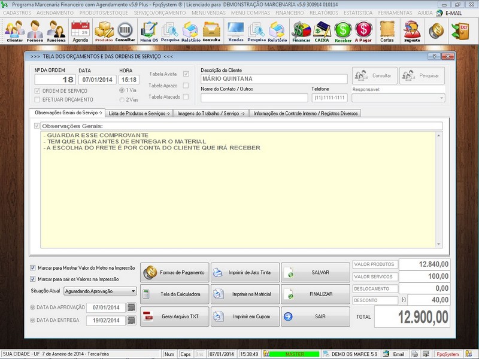The height and width of the screenshot is (359, 479).
Task: Open the Clientes cadastre icon
Action: 14,31
